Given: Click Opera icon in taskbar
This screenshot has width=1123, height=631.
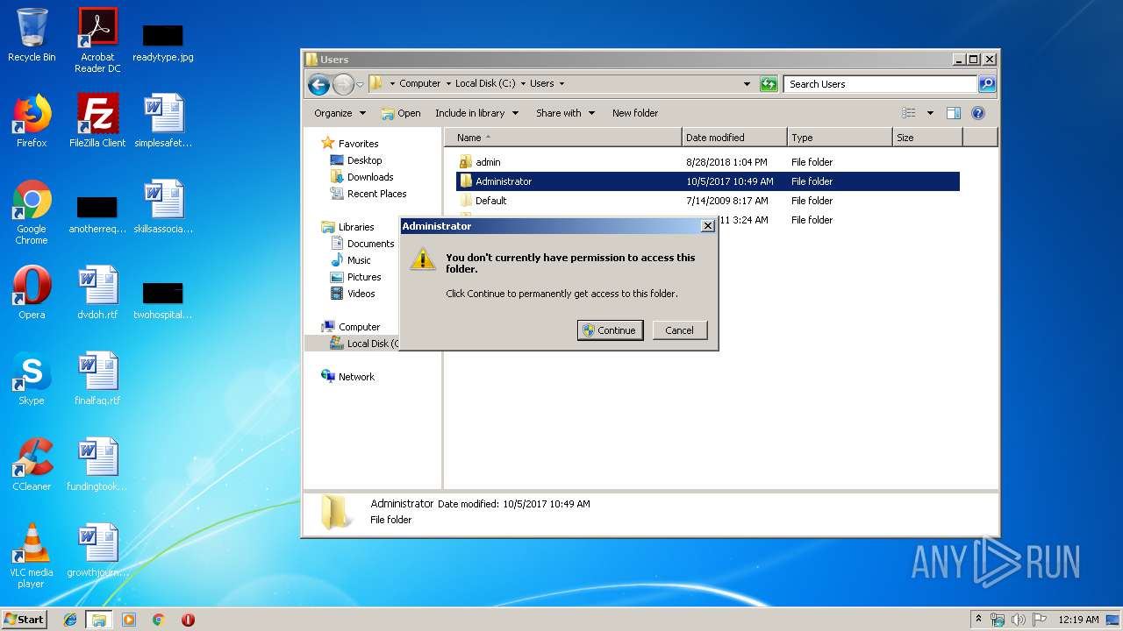Looking at the screenshot, I should 188,620.
